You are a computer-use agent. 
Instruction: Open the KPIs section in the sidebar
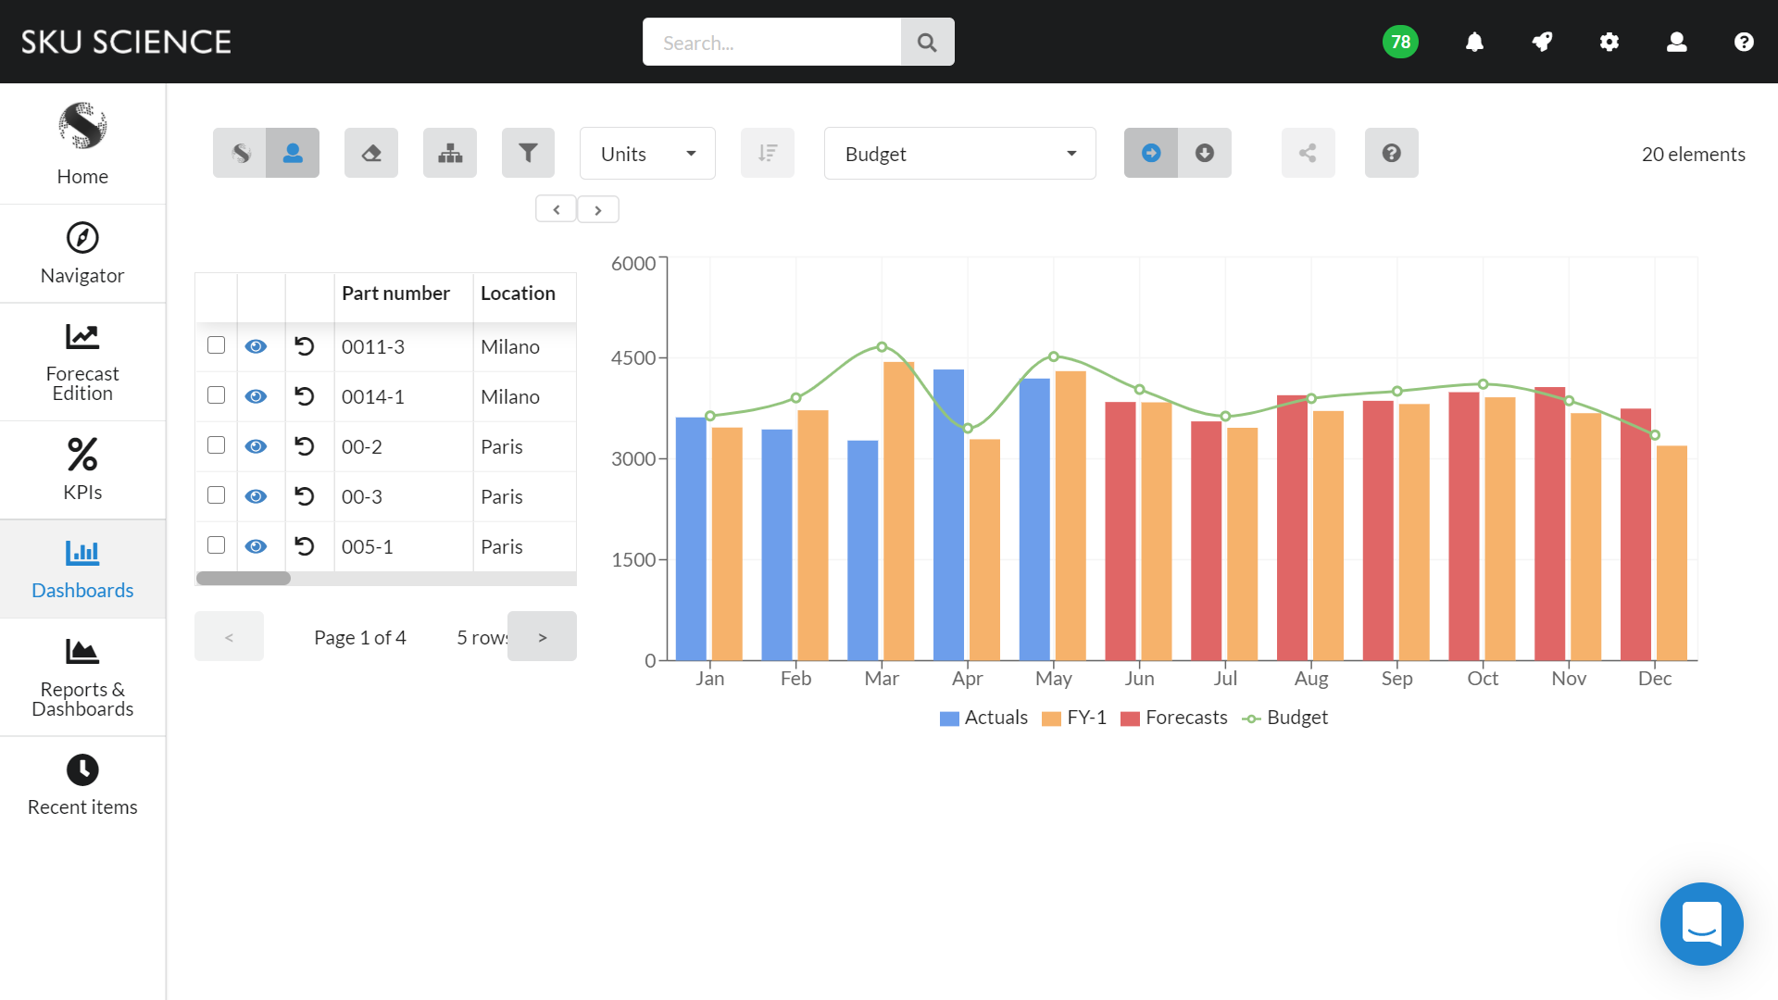82,469
